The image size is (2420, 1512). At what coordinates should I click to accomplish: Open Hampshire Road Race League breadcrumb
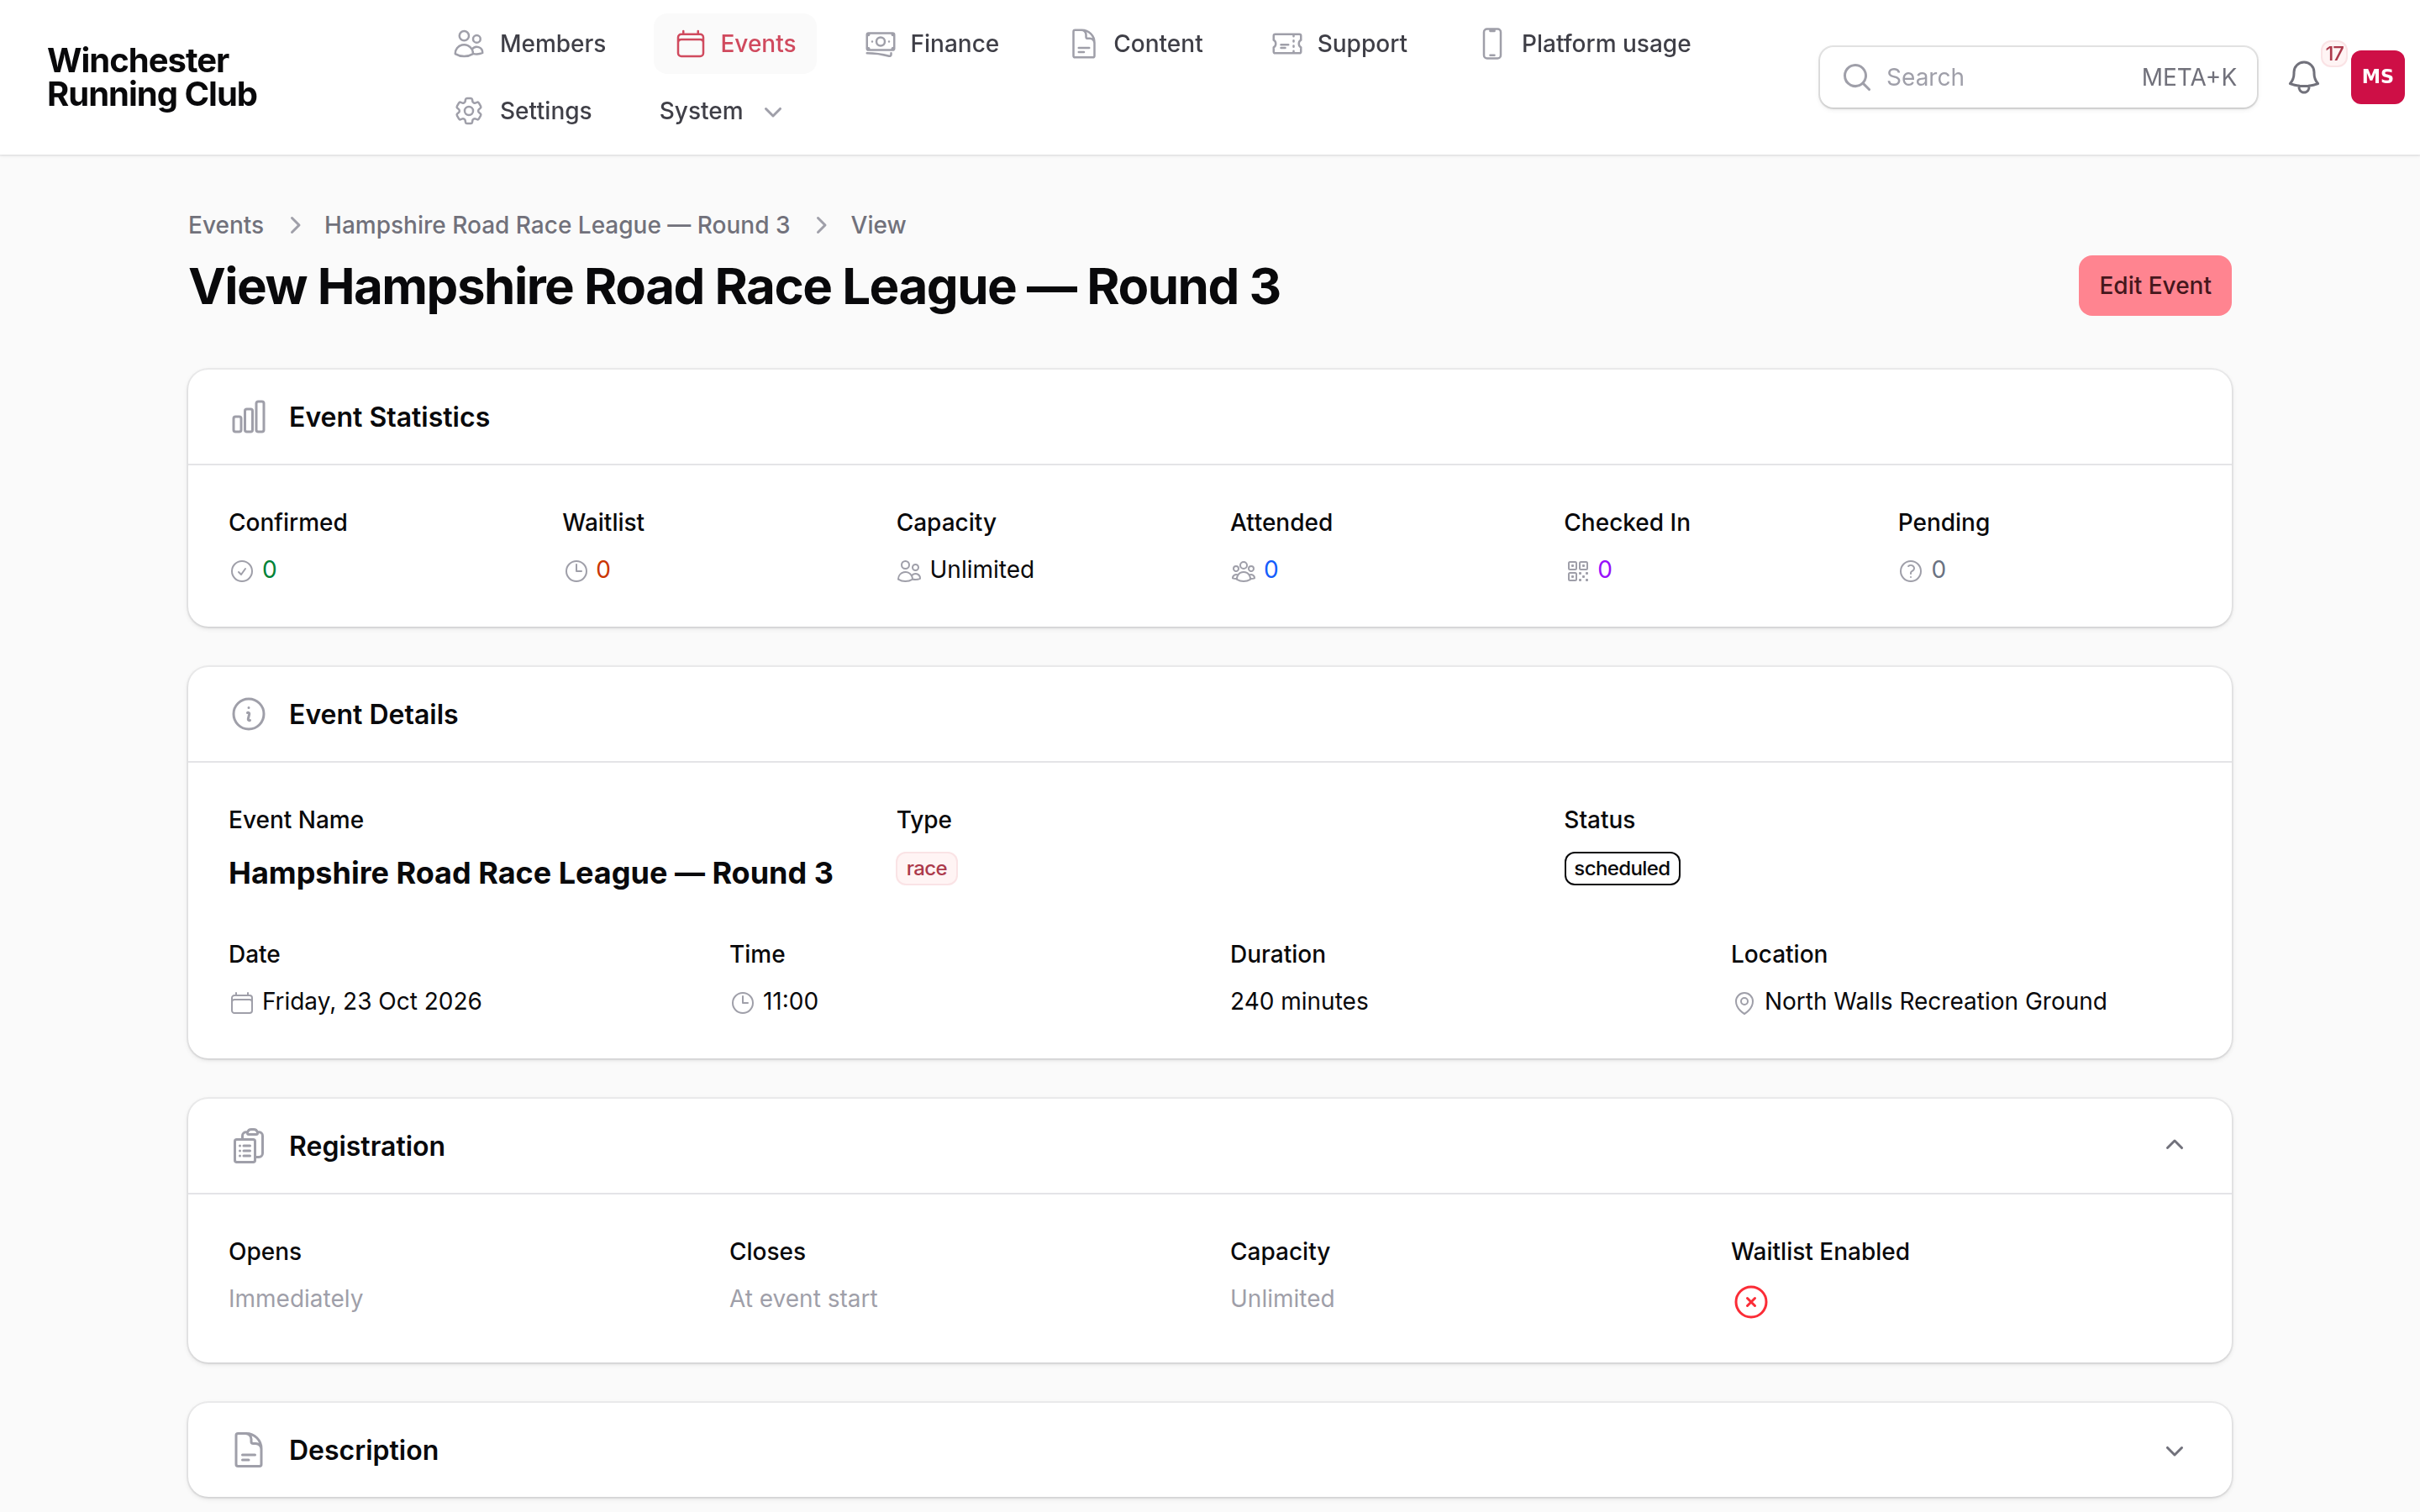tap(557, 225)
